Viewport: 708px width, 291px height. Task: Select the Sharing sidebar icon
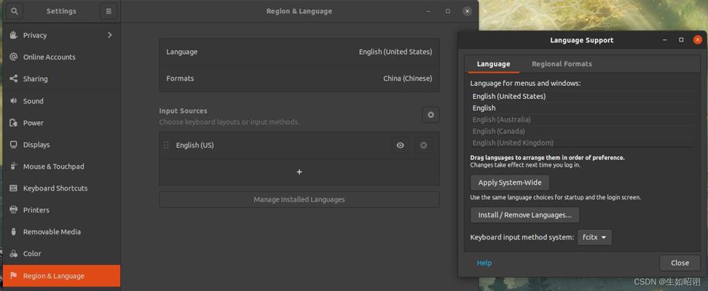[14, 79]
